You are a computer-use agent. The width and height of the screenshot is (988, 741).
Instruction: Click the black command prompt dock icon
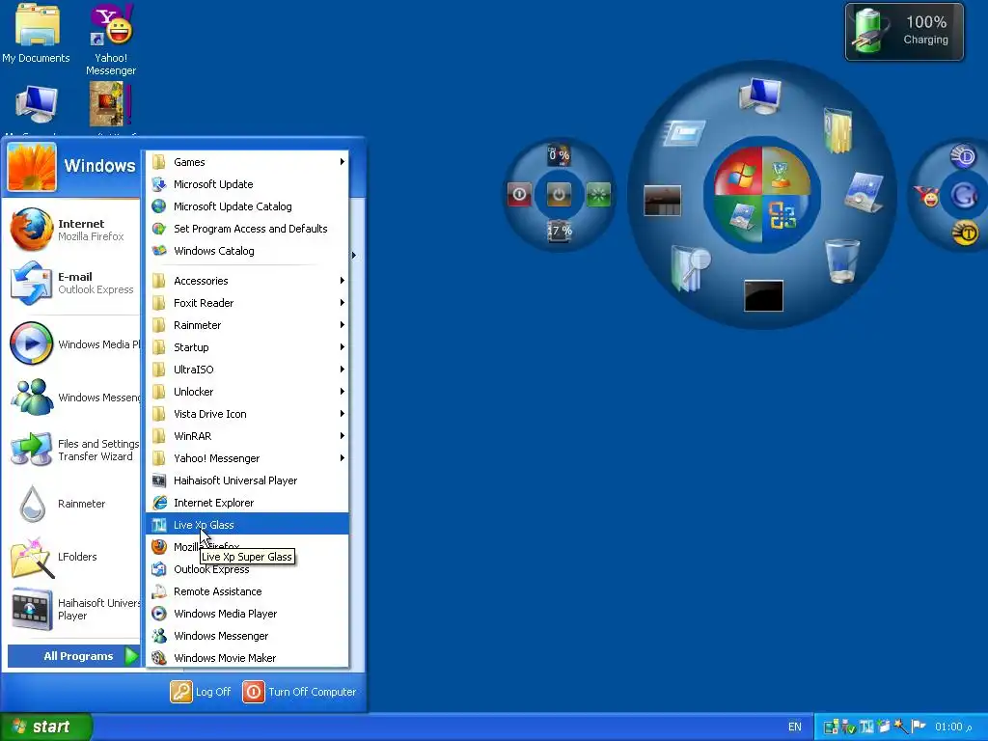(764, 296)
